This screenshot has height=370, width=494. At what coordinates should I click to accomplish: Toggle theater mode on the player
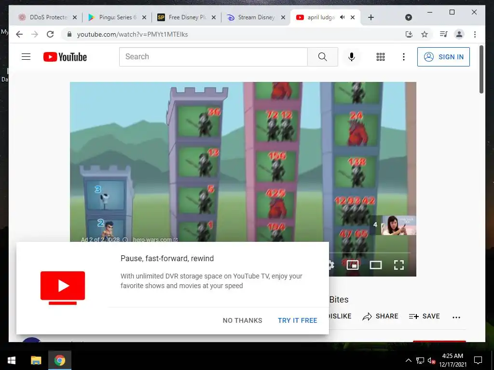(x=375, y=265)
